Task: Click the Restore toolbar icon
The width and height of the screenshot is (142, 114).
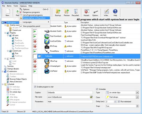Action: tap(67, 13)
